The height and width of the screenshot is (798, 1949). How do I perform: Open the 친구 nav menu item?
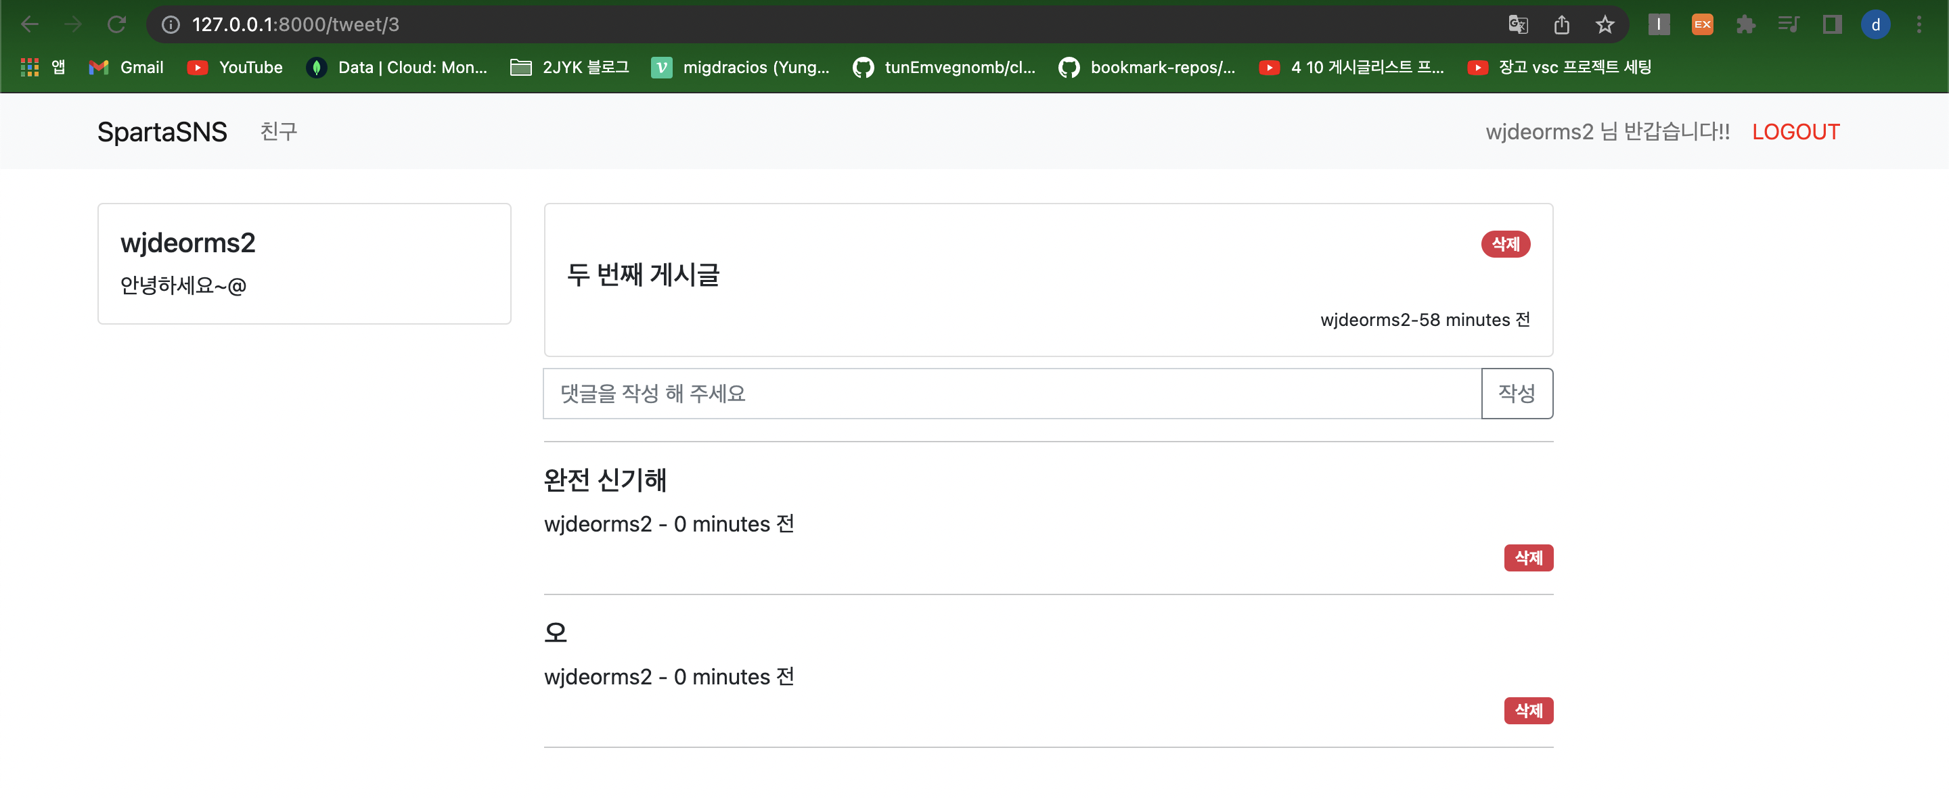point(278,132)
